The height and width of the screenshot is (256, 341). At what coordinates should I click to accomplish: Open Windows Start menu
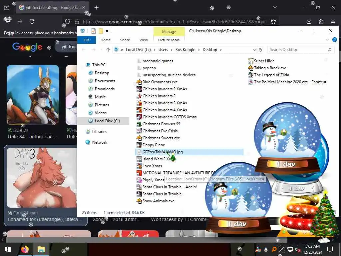(x=8, y=249)
